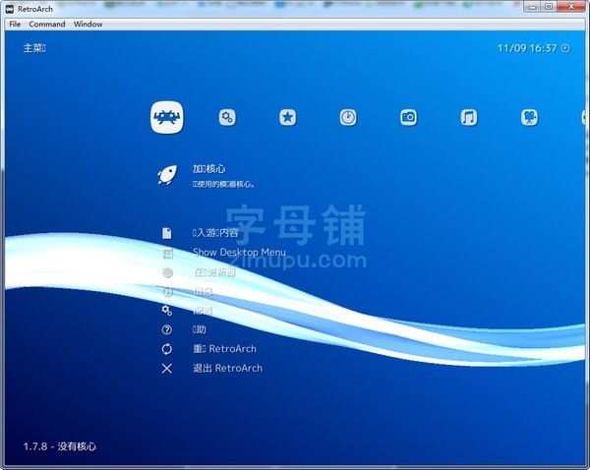
Task: Open the File menu
Action: tap(15, 24)
